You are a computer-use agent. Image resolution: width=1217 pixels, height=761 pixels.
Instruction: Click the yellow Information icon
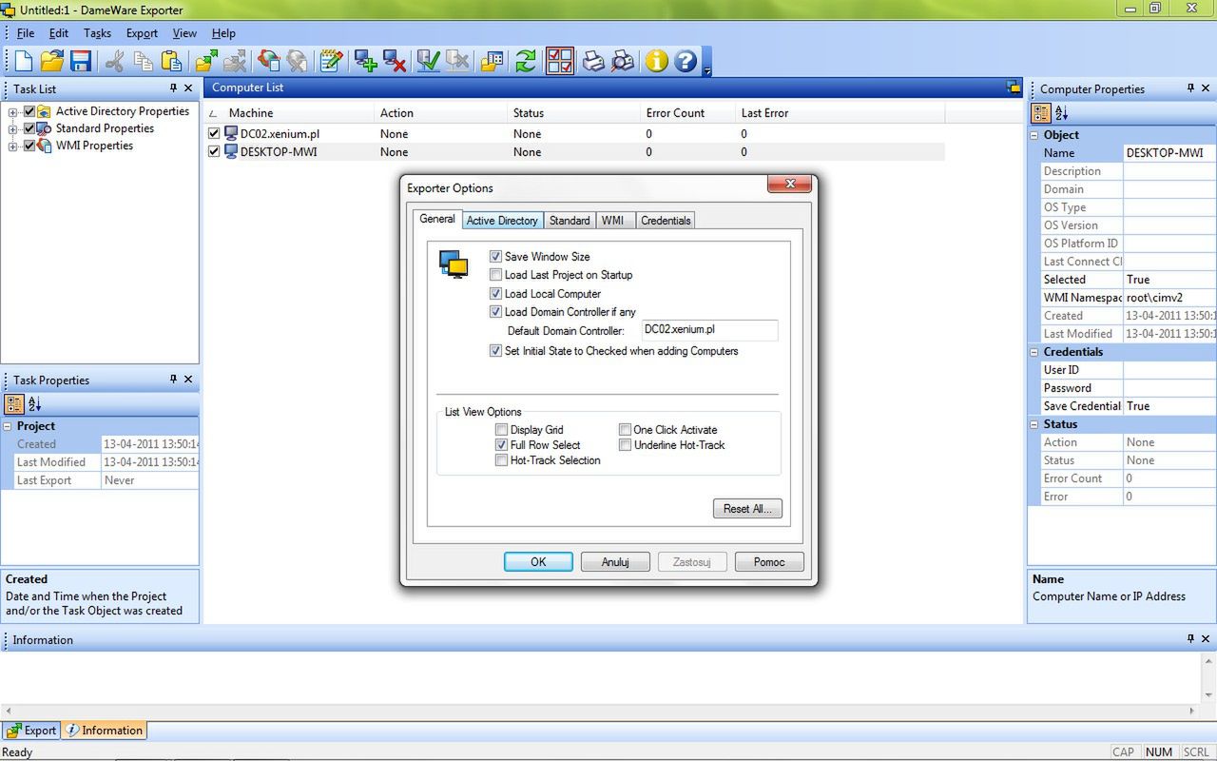pos(657,61)
